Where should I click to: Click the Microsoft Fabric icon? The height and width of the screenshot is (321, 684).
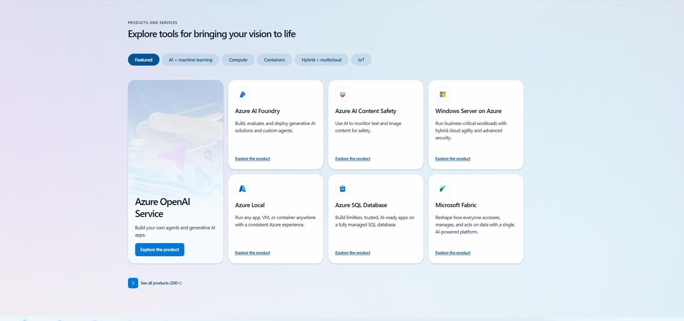443,188
